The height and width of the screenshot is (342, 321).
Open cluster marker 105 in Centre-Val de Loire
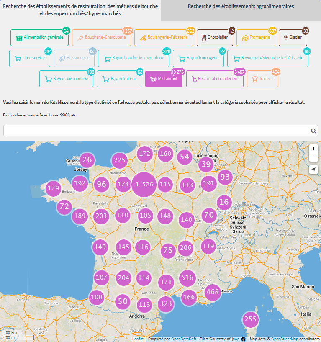tap(146, 216)
